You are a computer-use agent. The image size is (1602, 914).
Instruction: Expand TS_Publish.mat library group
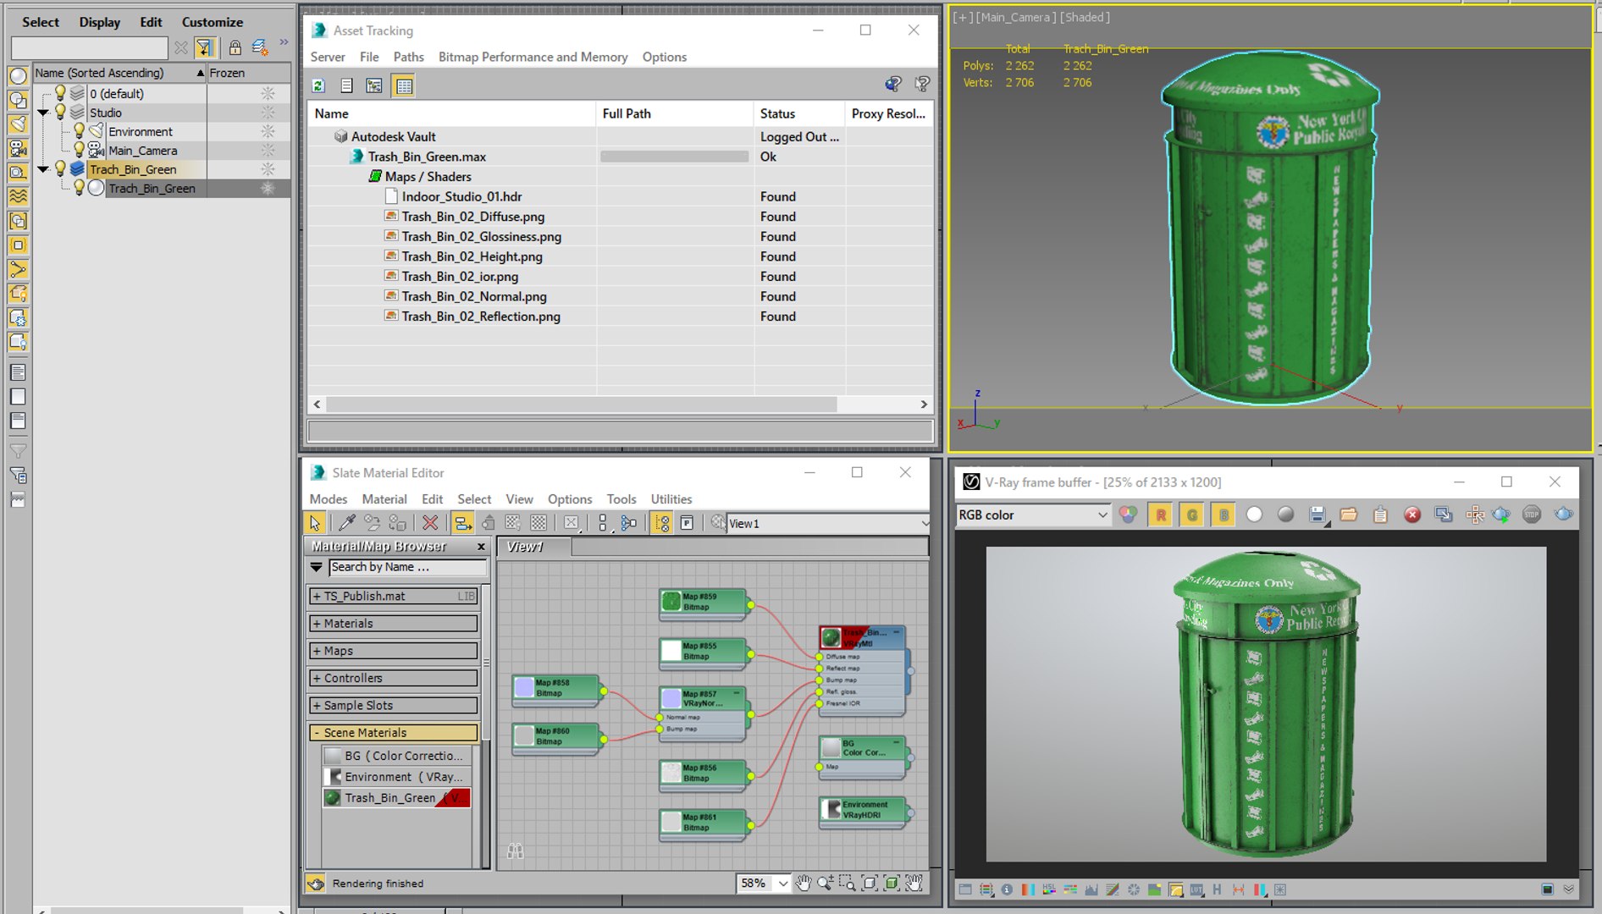tap(394, 596)
